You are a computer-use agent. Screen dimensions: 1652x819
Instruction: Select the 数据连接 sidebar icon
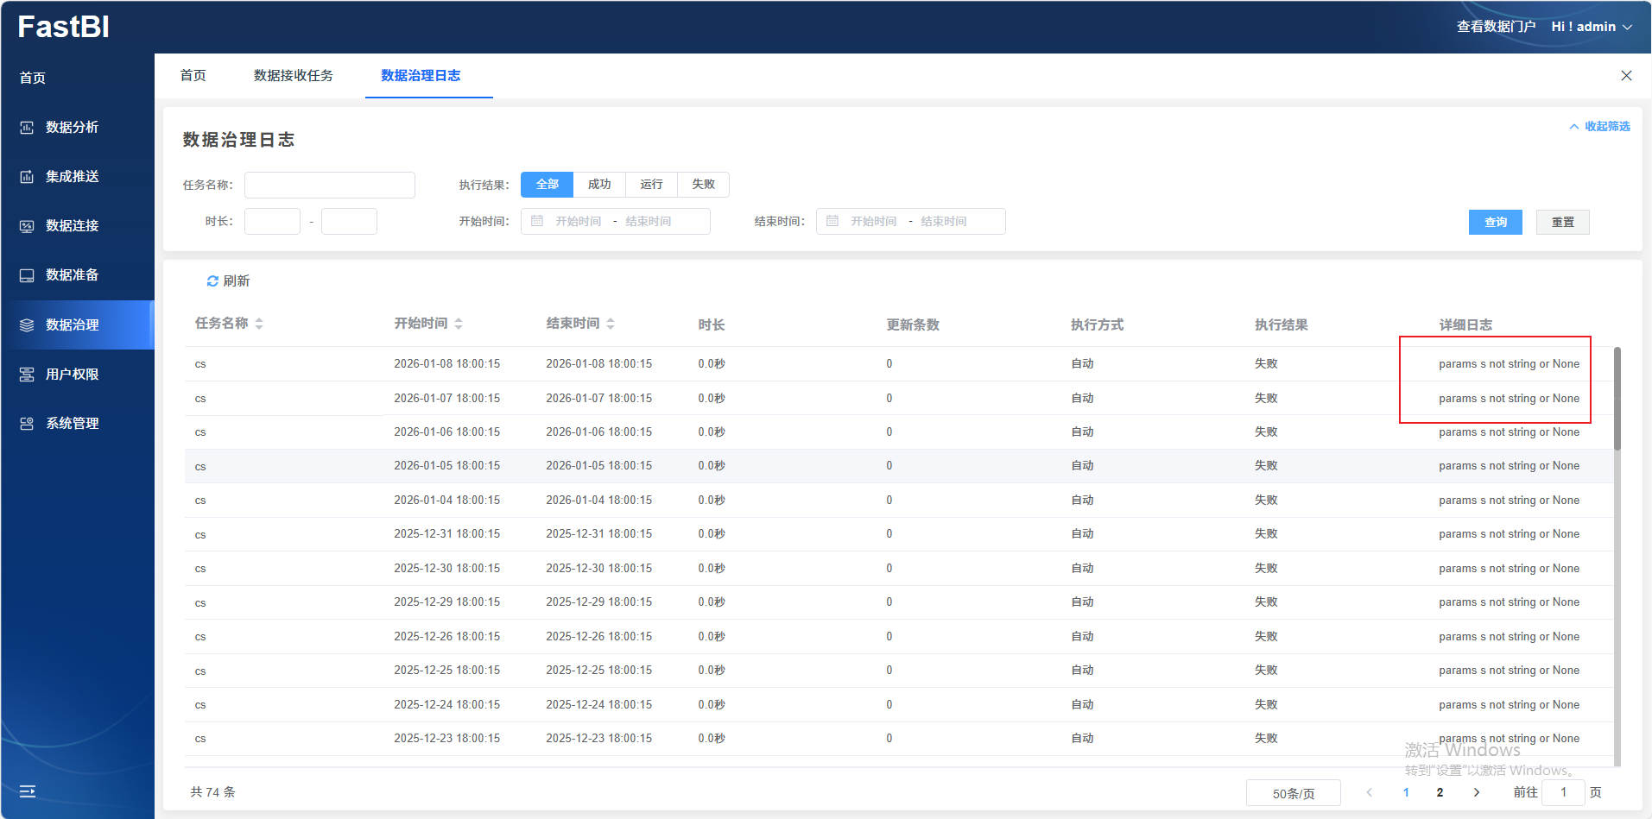(x=27, y=226)
